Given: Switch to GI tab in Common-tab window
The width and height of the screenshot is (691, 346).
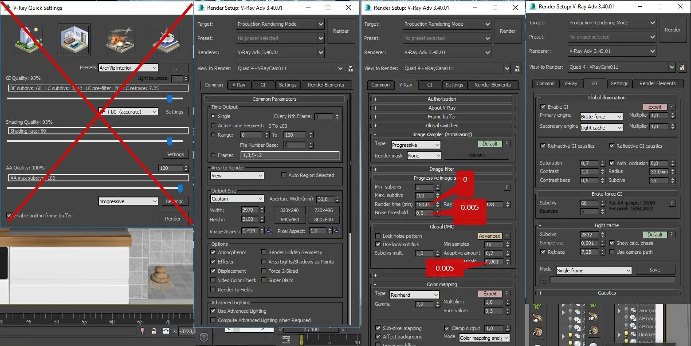Looking at the screenshot, I should 263,85.
